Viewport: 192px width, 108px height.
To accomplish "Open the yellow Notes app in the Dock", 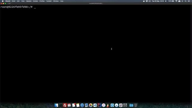I will pyautogui.click(x=78, y=105).
